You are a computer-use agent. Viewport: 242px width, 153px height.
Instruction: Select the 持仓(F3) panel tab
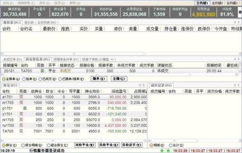tap(10, 85)
